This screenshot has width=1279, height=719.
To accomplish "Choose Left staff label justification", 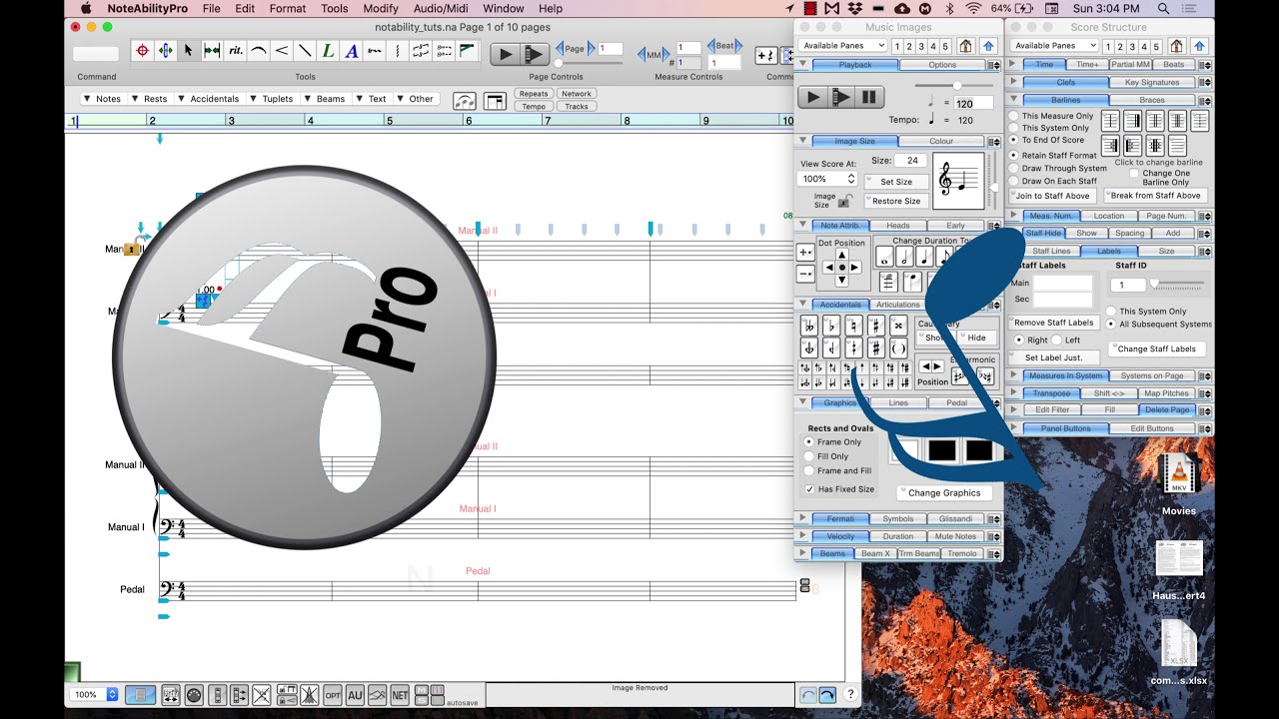I will pos(1058,341).
